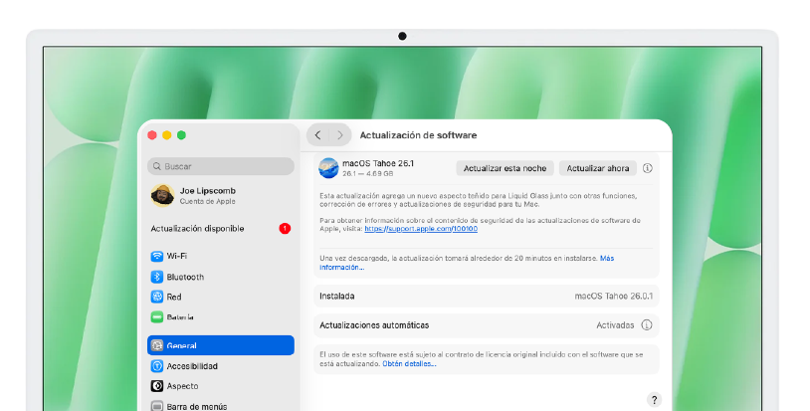The image size is (810, 411).
Task: Open the Aspecto appearance icon
Action: tap(157, 385)
